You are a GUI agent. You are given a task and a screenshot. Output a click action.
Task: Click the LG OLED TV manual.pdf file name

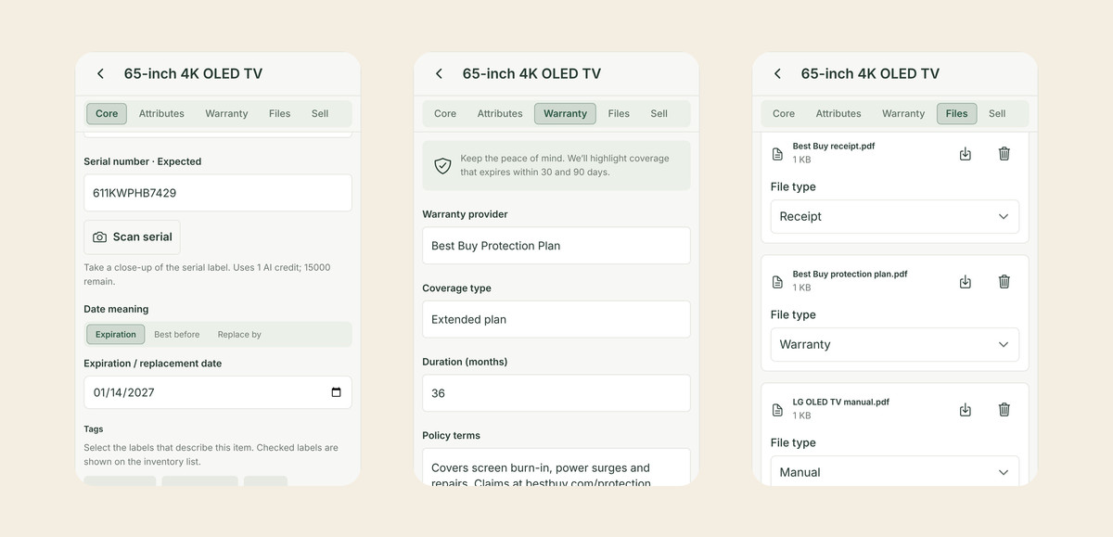[840, 403]
